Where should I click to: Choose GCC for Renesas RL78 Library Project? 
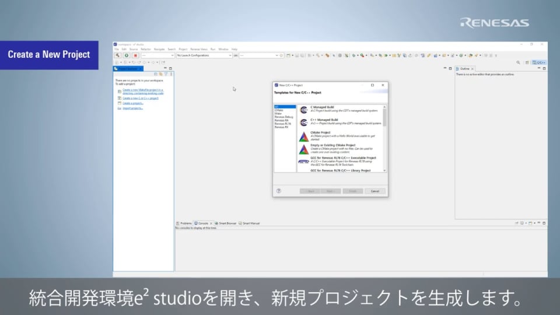(340, 171)
